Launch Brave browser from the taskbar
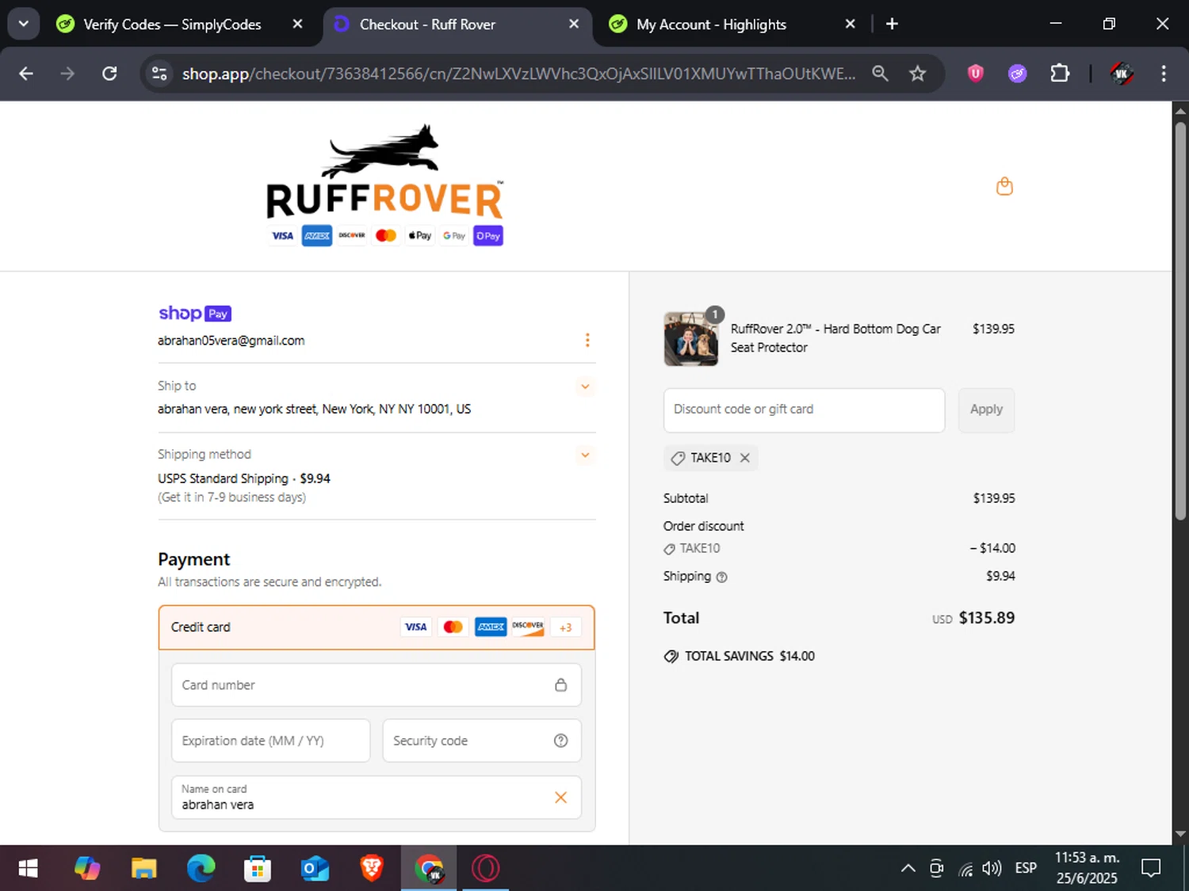Screen dimensions: 1189x891 [x=372, y=869]
